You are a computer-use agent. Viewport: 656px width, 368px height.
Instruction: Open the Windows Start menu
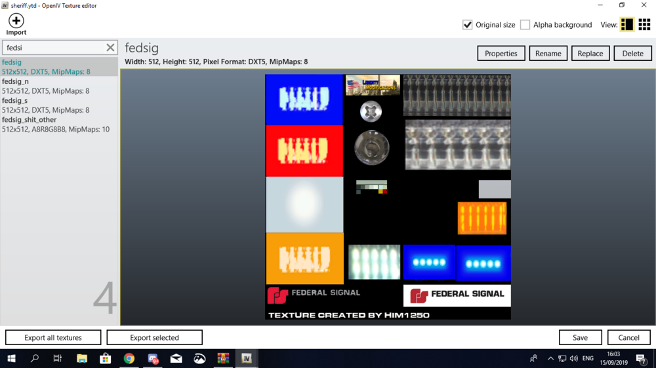coord(11,358)
